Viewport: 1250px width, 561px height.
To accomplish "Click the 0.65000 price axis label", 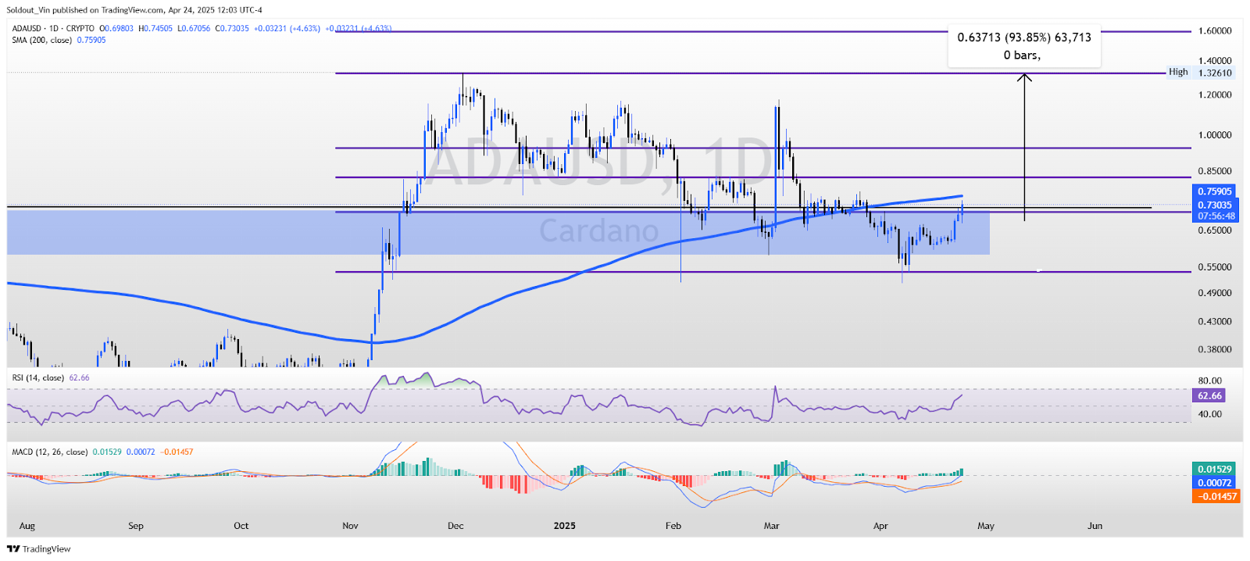I will [1215, 230].
